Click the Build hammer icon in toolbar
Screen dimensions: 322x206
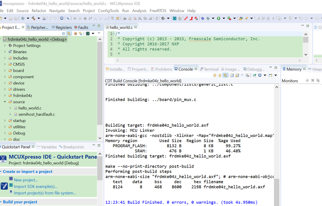(x=33, y=18)
